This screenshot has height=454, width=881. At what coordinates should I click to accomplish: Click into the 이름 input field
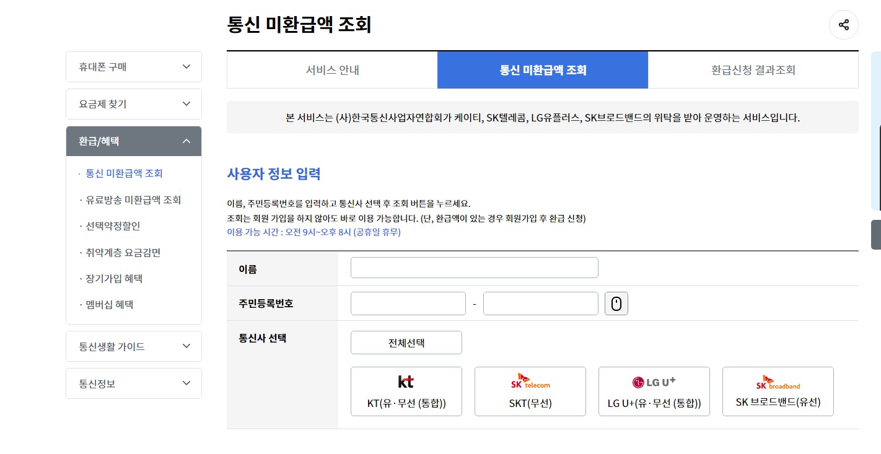point(474,267)
